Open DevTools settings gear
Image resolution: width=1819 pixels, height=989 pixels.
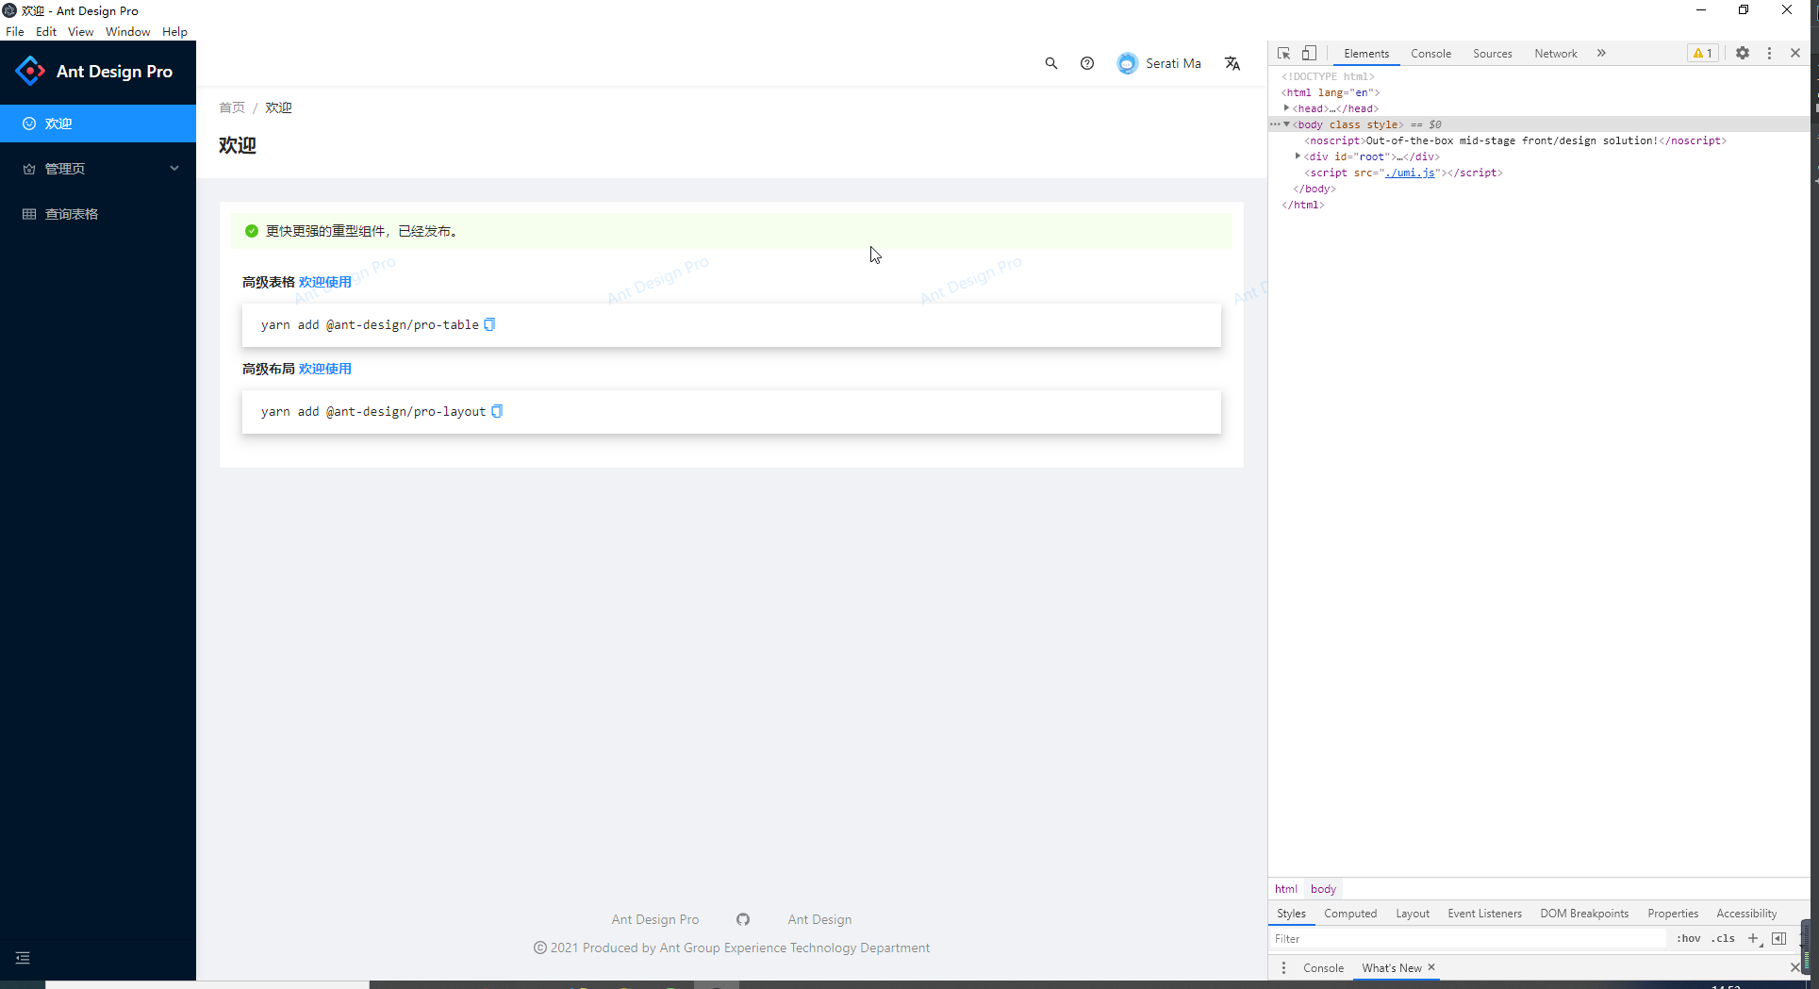[x=1743, y=54]
